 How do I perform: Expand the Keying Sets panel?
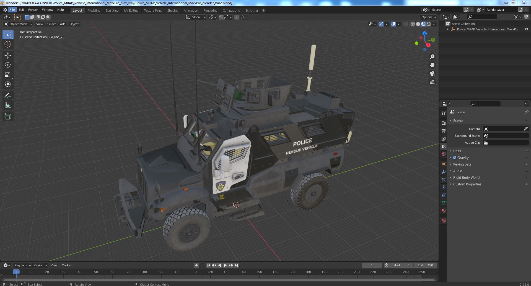tap(462, 164)
